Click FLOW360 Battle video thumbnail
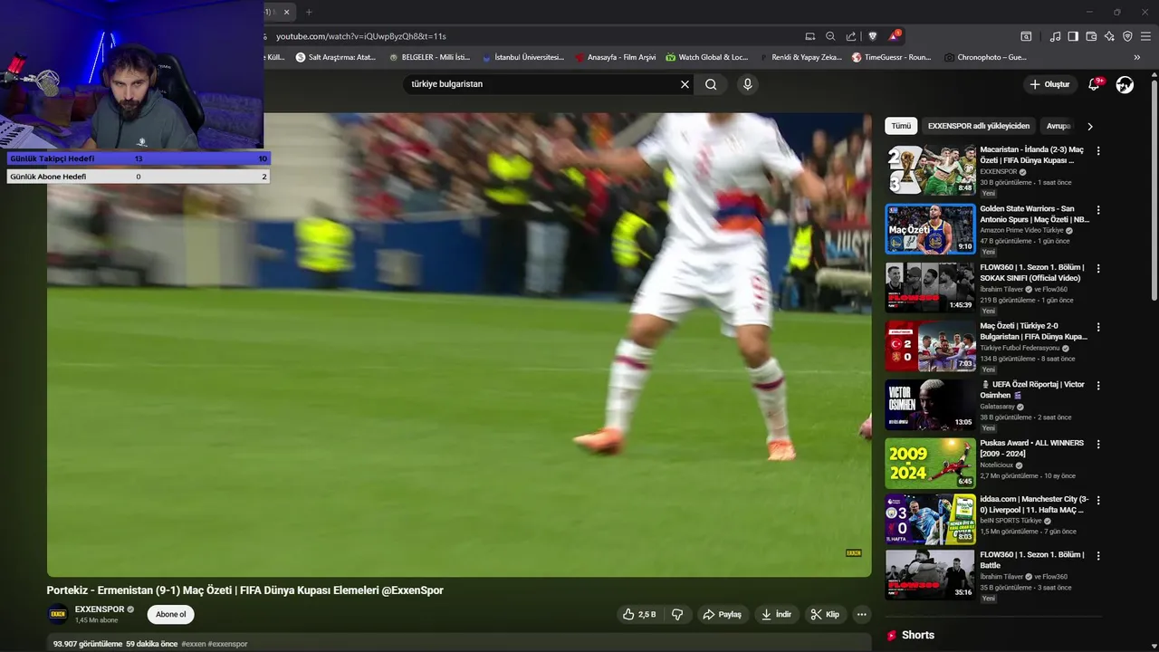This screenshot has height=652, width=1159. [930, 574]
